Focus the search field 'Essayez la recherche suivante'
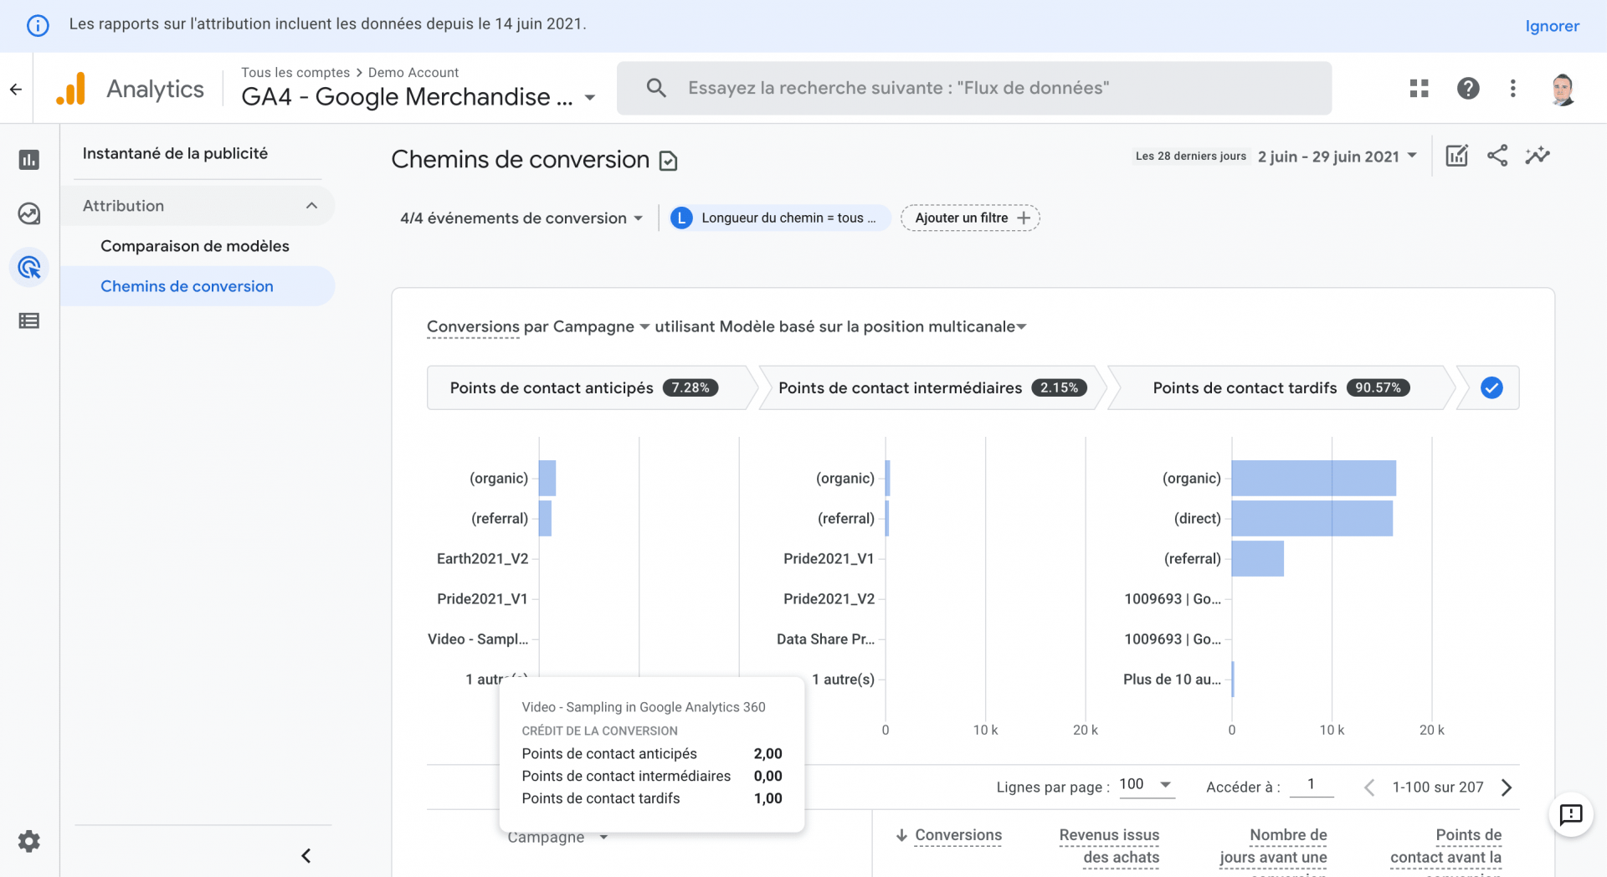Screen dimensions: 1607x877 (973, 88)
